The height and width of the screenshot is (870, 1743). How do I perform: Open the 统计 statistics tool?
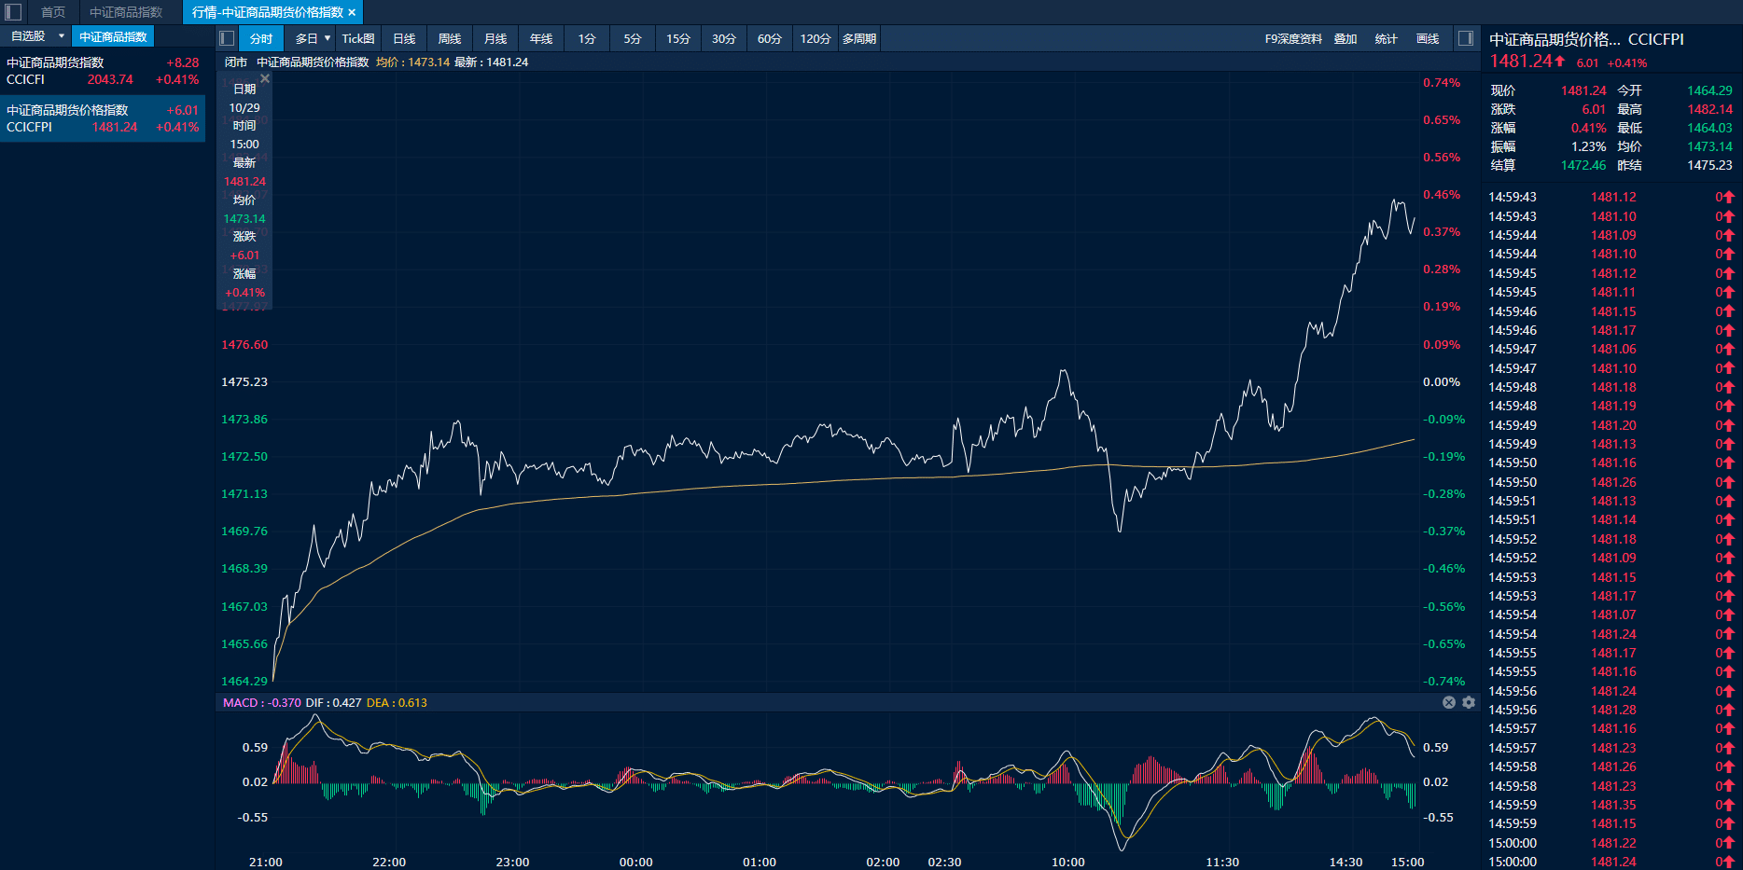tap(1387, 38)
